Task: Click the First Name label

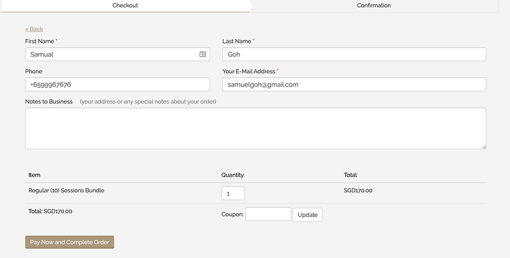Action: tap(40, 41)
